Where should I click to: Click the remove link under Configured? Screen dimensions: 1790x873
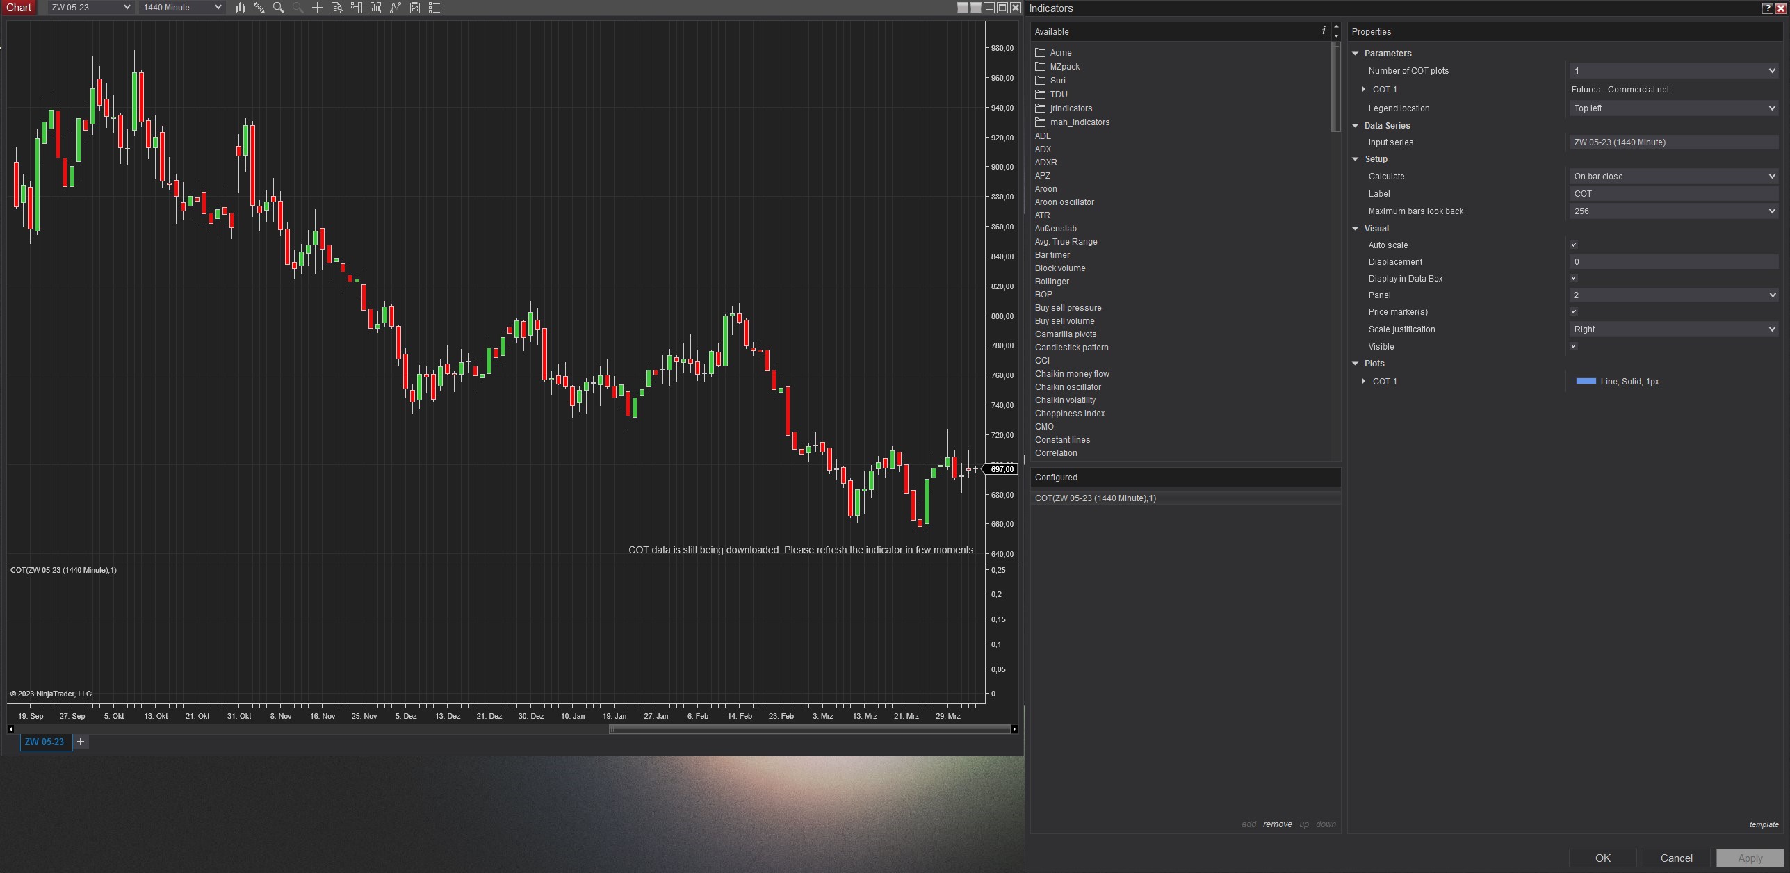point(1277,824)
